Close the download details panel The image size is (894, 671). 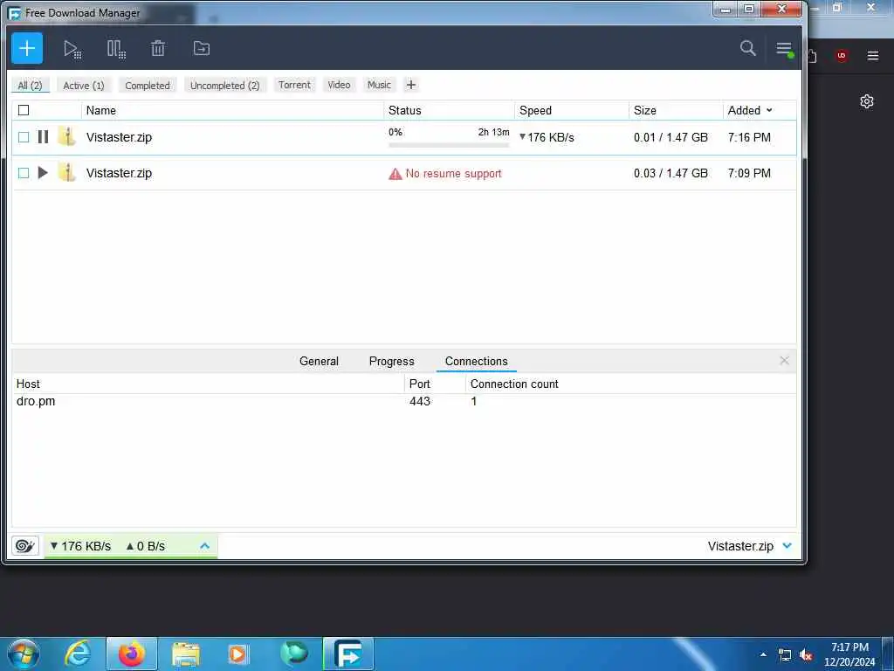coord(785,361)
